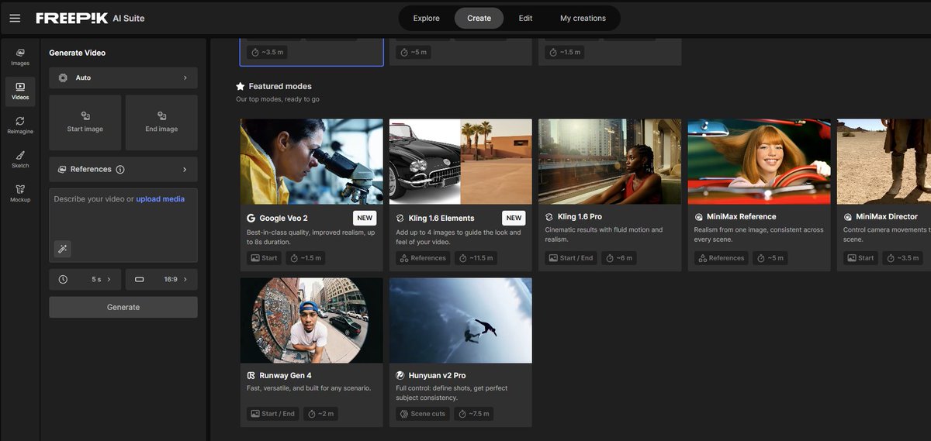The width and height of the screenshot is (931, 441).
Task: Open Images in the sidebar
Action: tap(20, 57)
